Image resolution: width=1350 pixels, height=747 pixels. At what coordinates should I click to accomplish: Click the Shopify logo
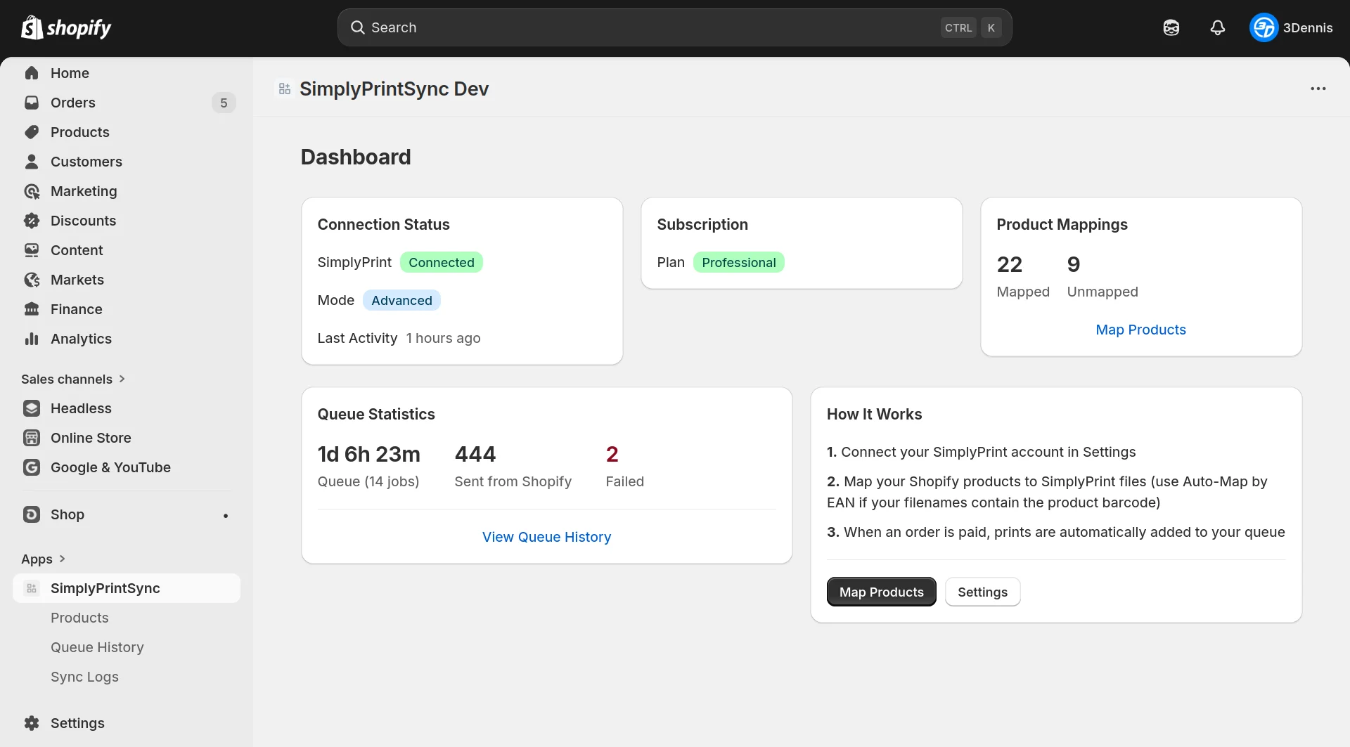pos(66,27)
